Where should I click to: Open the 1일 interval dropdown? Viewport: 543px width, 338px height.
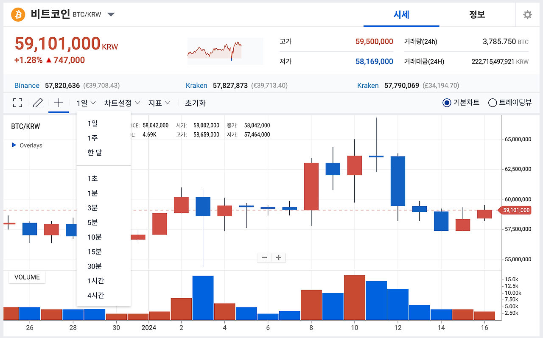point(86,103)
